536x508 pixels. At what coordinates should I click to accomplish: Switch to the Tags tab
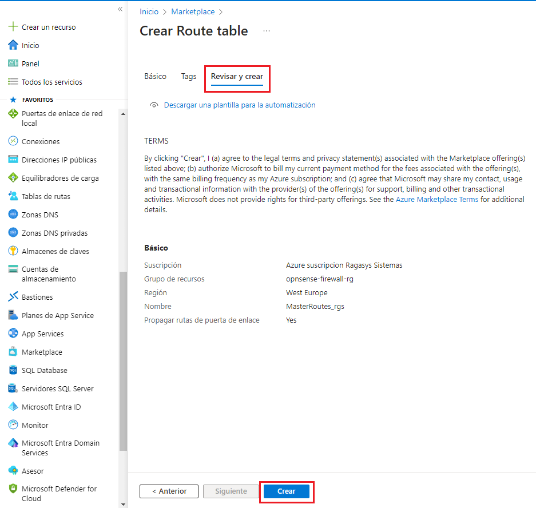click(x=189, y=76)
